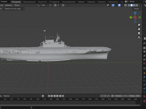Screen dimensions: 146x109
Task: Open the Scene properties tab
Action: [x=144, y=60]
